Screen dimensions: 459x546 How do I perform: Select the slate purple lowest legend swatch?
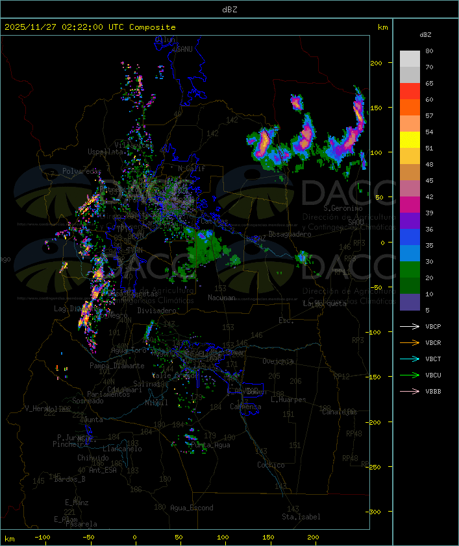pos(410,302)
